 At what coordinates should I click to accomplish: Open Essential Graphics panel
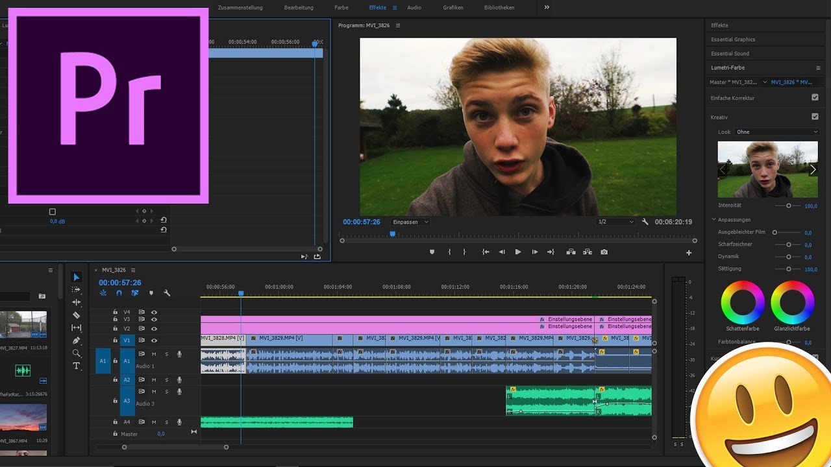[x=733, y=40]
